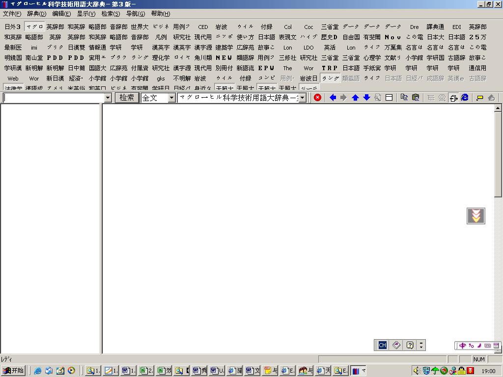The image size is (503, 377).
Task: Click the vertical scrollbar thumb in the results pane
Action: [498, 154]
